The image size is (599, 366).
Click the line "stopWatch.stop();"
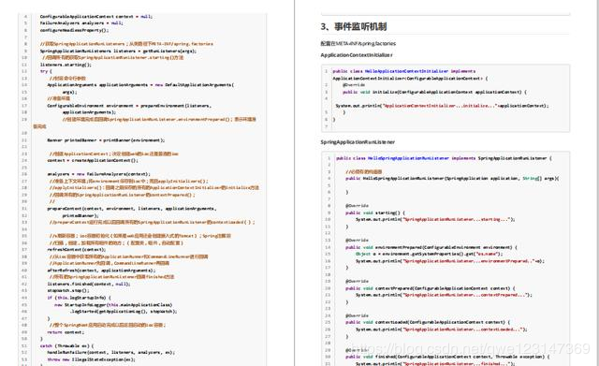click(x=68, y=290)
